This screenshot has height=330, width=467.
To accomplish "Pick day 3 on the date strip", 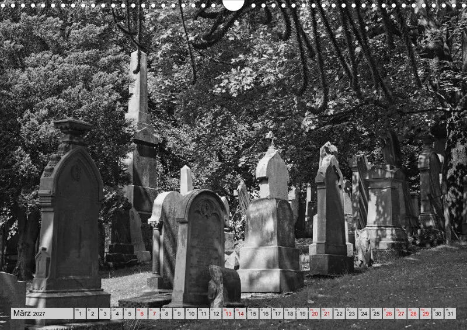I will click(x=104, y=314).
